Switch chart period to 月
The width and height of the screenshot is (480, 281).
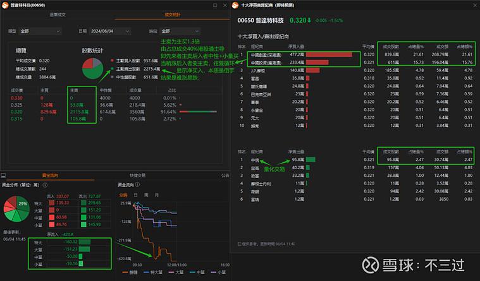click(157, 194)
